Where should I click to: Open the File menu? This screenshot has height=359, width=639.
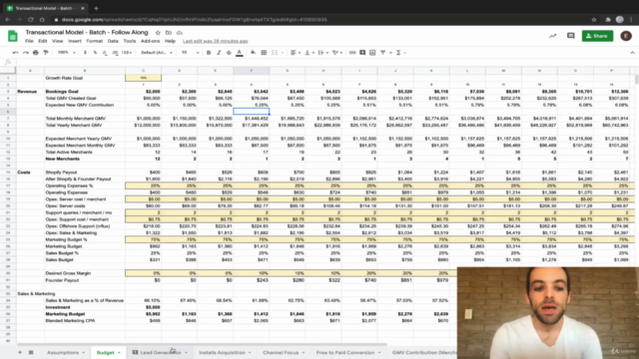[29, 41]
